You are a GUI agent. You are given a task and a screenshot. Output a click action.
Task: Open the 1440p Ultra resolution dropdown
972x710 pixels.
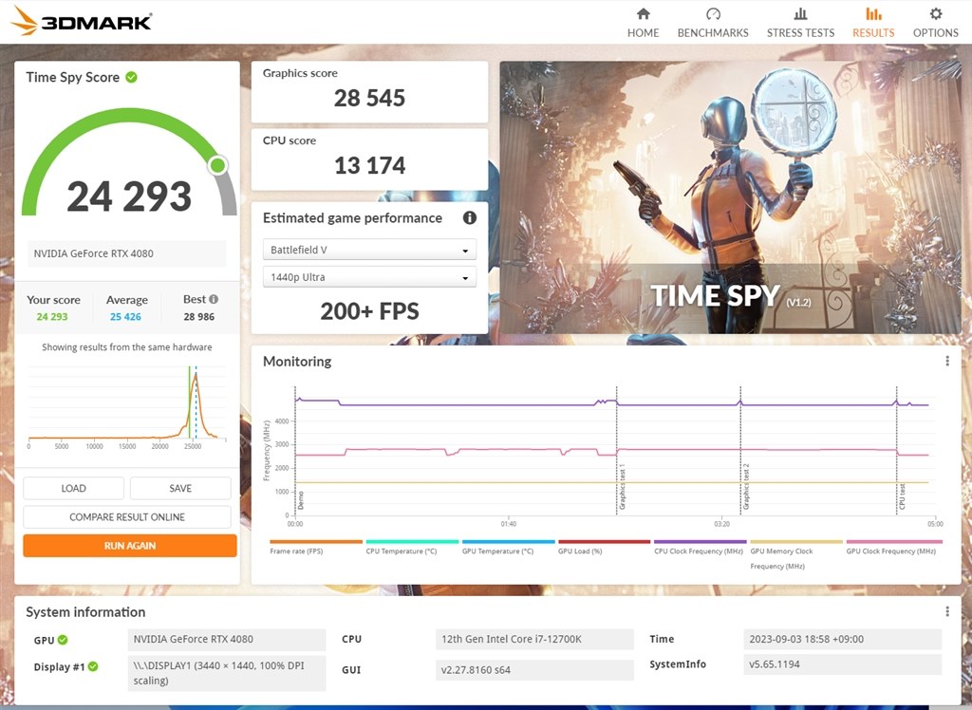[369, 276]
